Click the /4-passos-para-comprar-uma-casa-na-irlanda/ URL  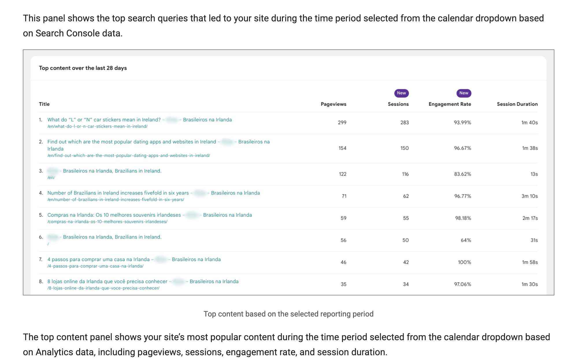[x=95, y=266]
